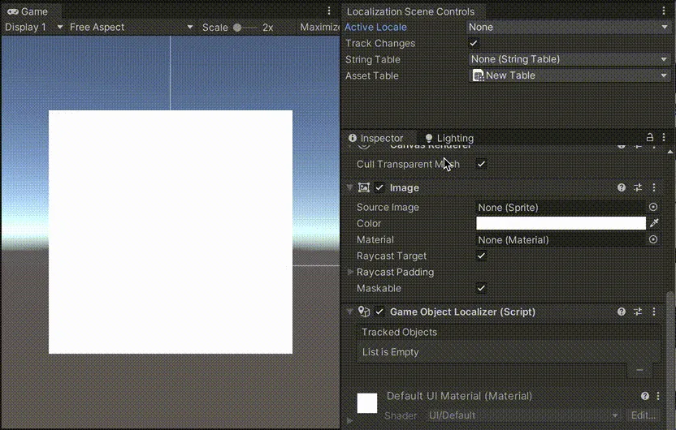Click the material Edit... button

pos(643,415)
